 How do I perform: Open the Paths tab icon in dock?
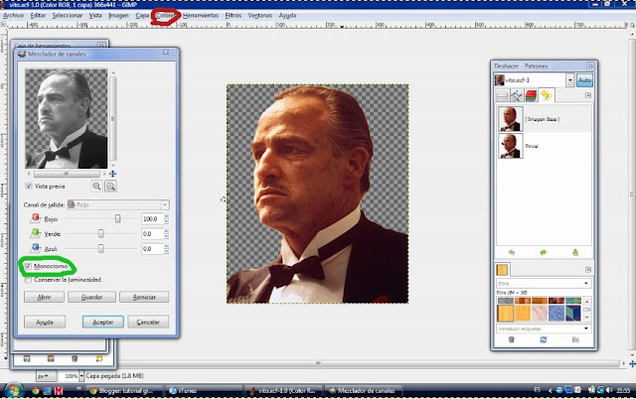[517, 95]
